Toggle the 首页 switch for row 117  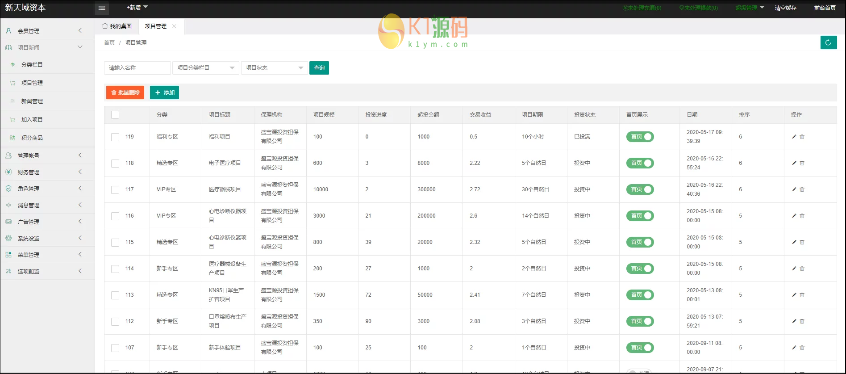[x=640, y=189]
